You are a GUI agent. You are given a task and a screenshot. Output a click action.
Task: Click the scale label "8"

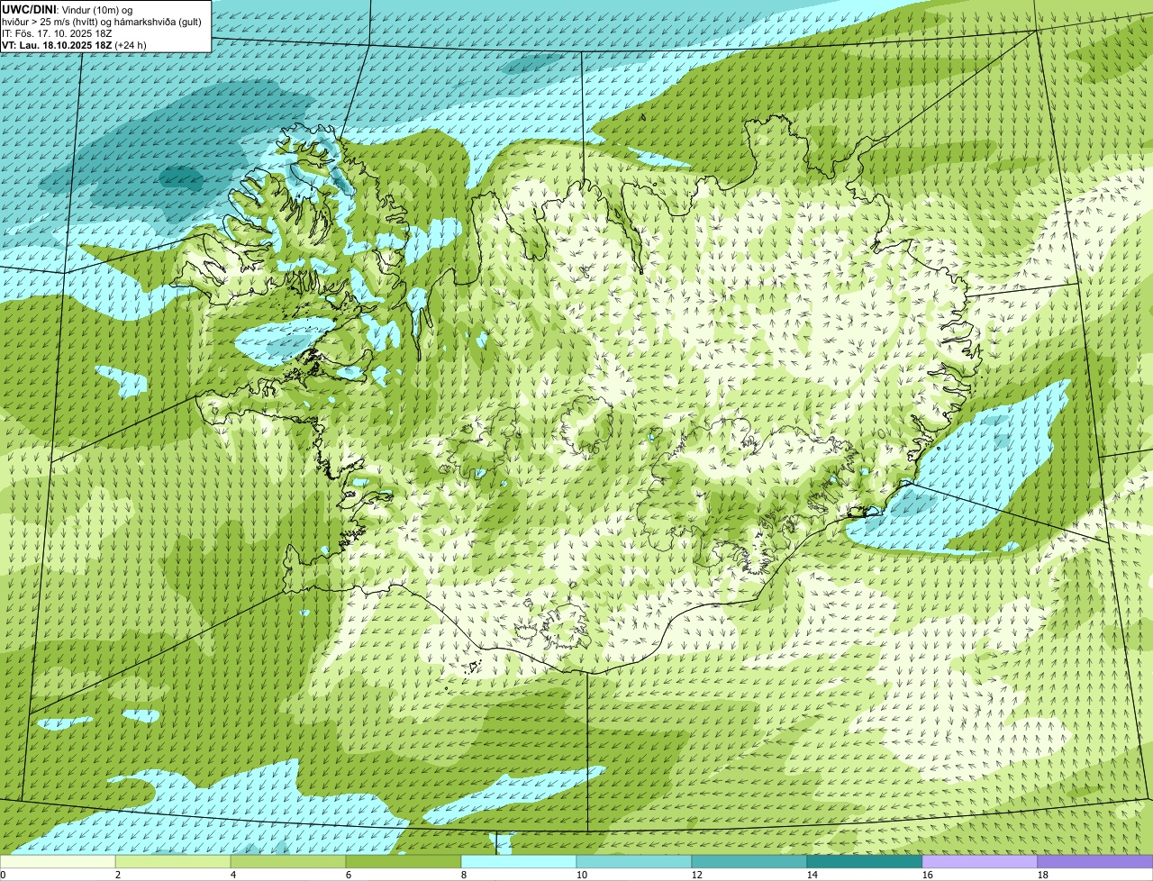[464, 875]
